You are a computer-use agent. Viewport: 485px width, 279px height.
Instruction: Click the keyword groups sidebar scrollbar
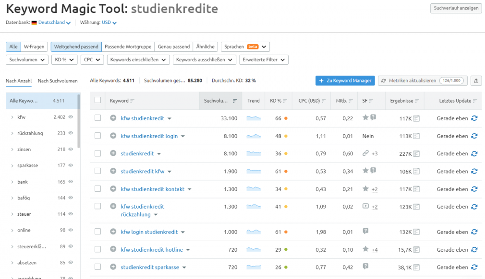pyautogui.click(x=79, y=121)
